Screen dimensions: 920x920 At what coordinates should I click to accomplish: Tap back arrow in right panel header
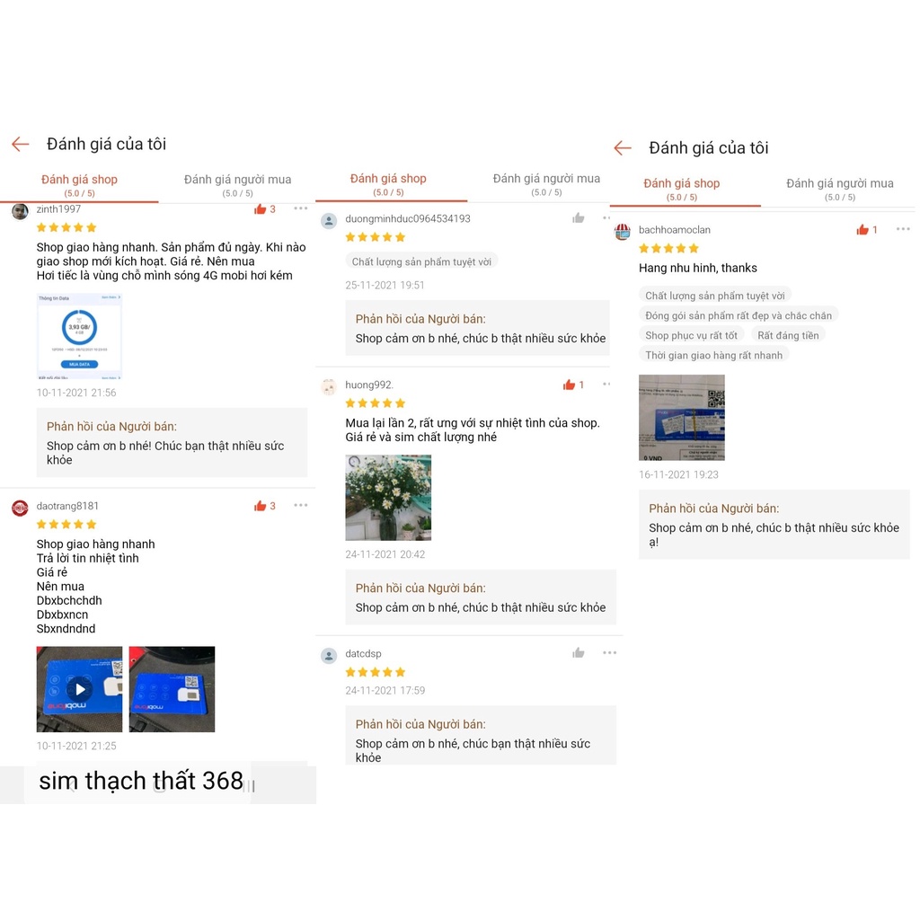(623, 148)
